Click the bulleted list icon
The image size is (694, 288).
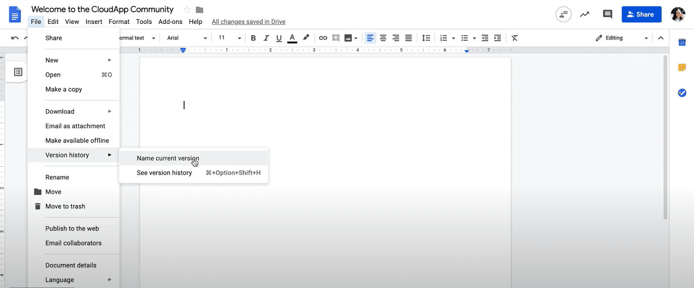click(465, 38)
